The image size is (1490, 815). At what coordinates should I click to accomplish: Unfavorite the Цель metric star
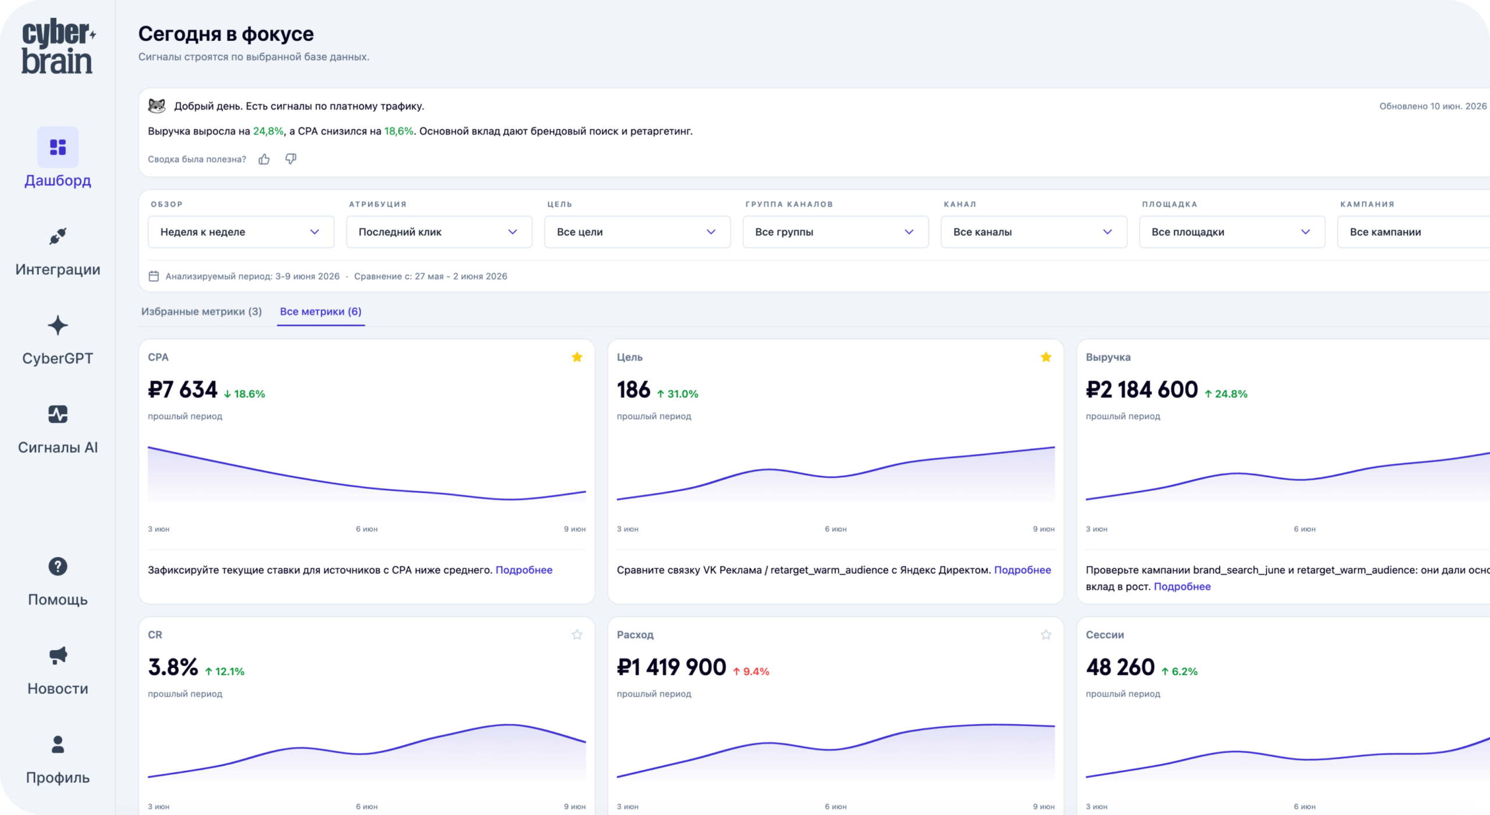point(1046,357)
